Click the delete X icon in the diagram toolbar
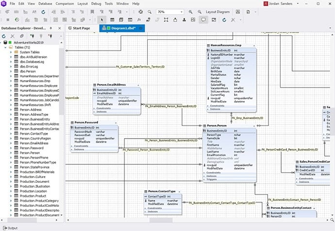The width and height of the screenshot is (335, 231). (233, 20)
